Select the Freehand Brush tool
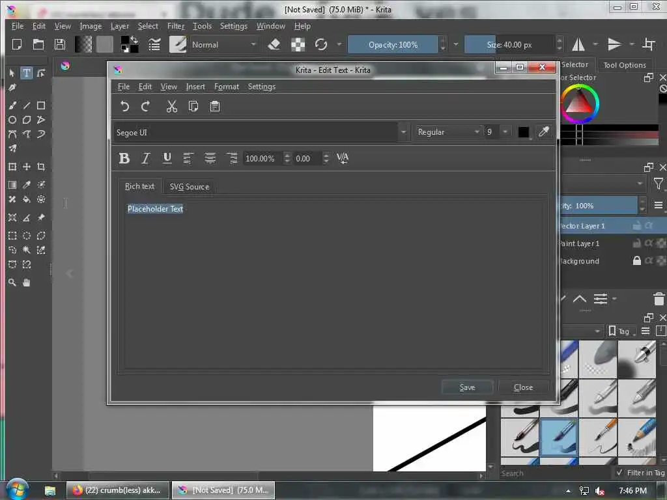667x500 pixels. click(12, 105)
